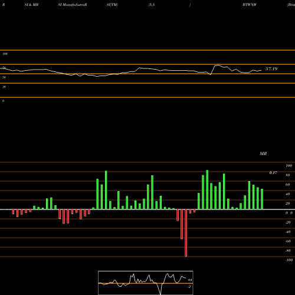This screenshot has height=295, width=295.
Task: Click the 20 label on the MR axis
Action: pyautogui.click(x=288, y=204)
